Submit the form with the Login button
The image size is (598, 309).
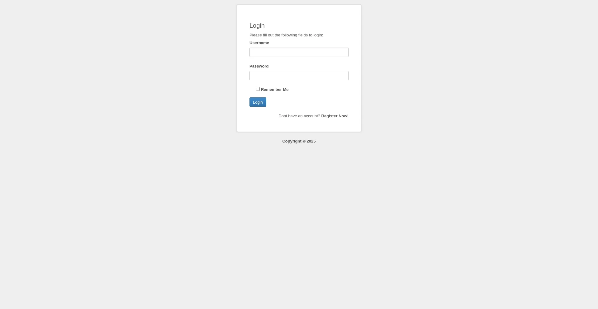click(258, 102)
